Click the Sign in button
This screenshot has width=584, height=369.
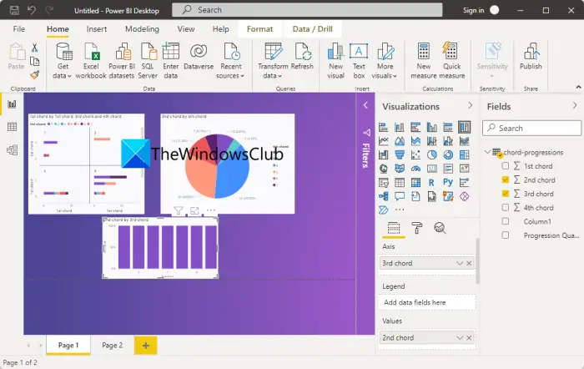coord(473,10)
